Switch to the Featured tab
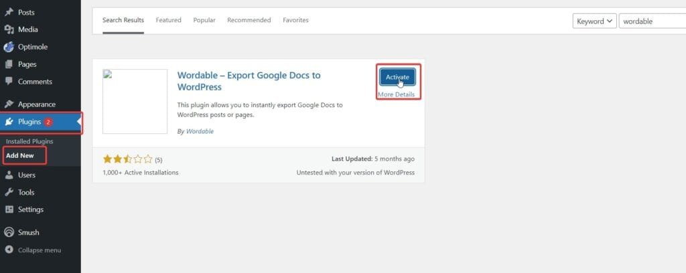This screenshot has width=686, height=273. [168, 20]
